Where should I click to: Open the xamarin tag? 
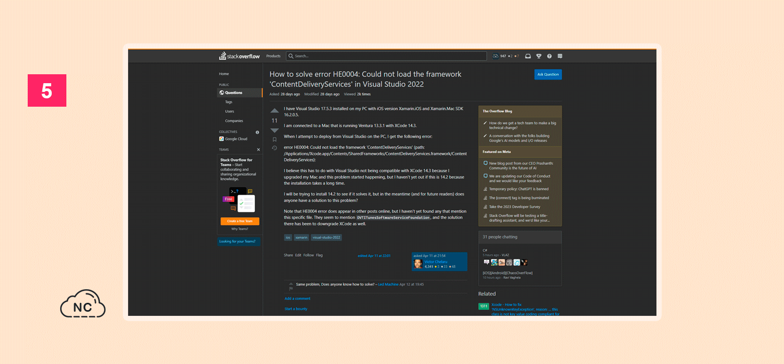pyautogui.click(x=302, y=237)
